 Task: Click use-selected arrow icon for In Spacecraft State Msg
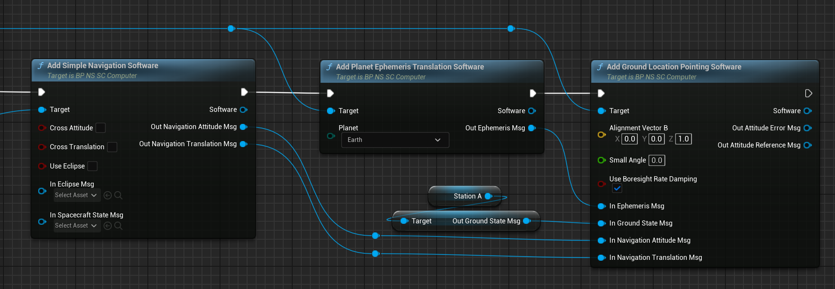pos(108,226)
